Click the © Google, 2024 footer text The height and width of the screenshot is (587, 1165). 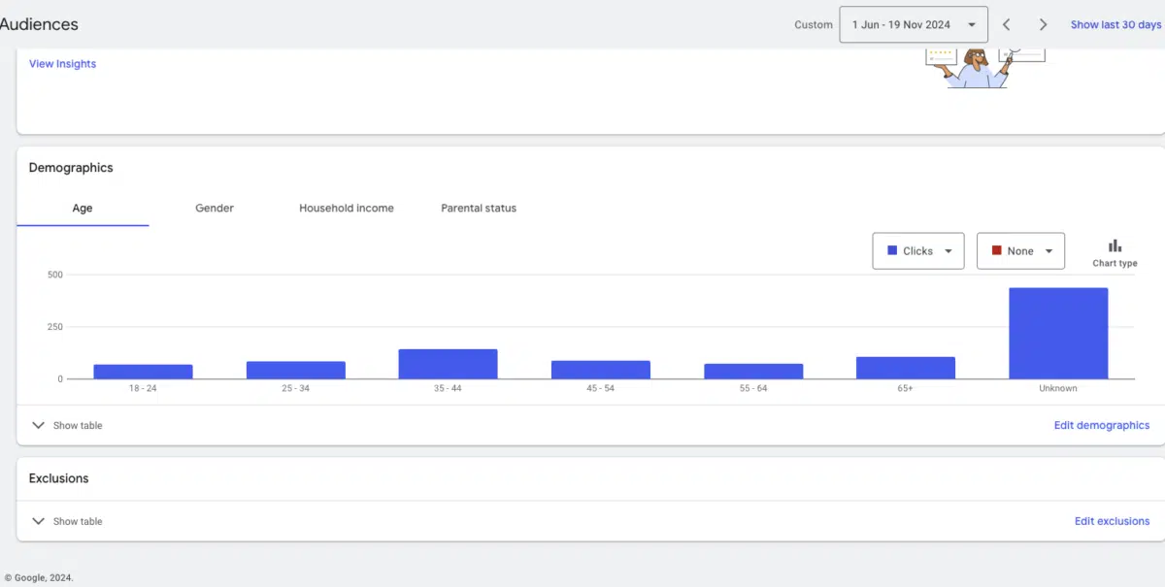pos(39,577)
